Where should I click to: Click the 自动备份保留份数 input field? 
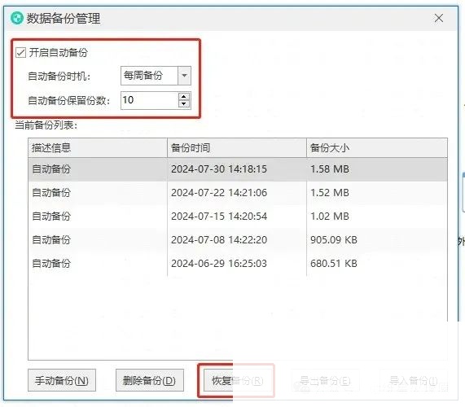(150, 100)
